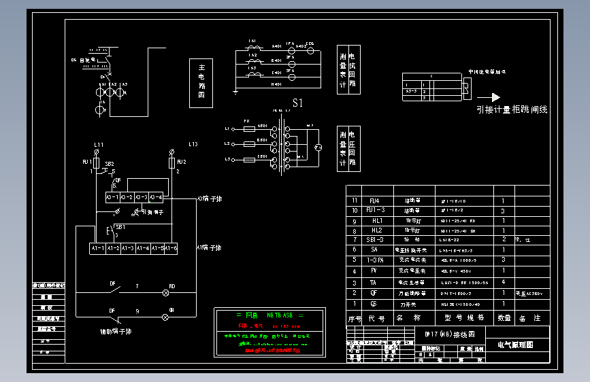Click terminal block cell A3-1
Viewport: 590px width, 382px height.
112,197
